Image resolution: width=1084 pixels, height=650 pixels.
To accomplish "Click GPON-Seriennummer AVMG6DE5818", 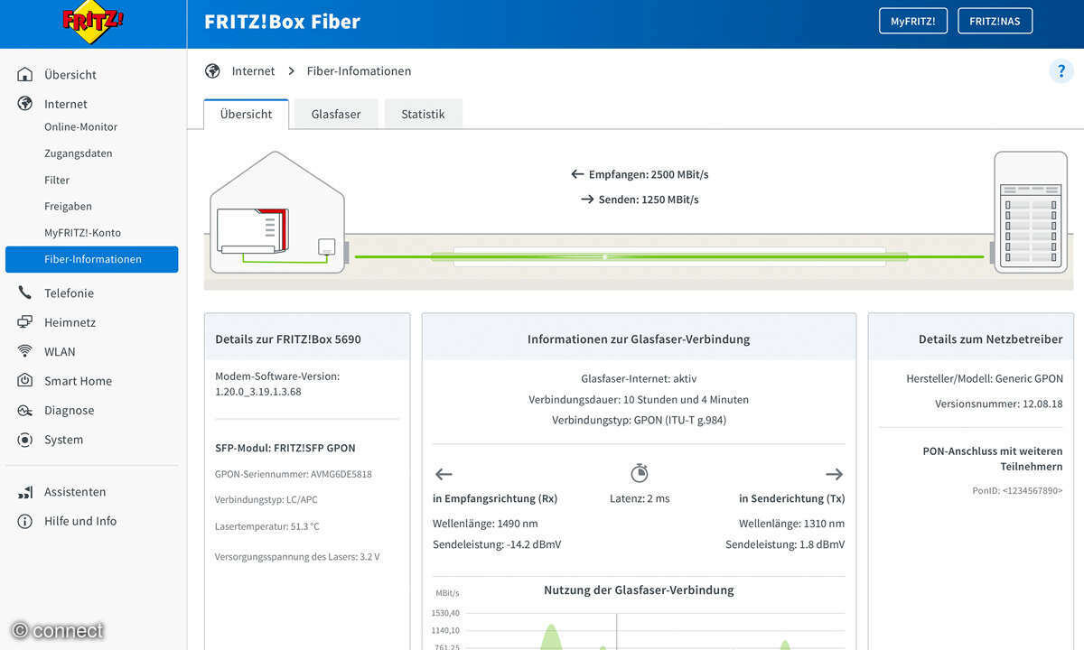I will click(293, 474).
